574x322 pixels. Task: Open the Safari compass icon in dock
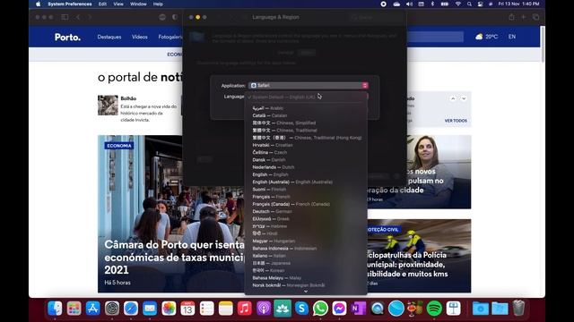(x=131, y=309)
